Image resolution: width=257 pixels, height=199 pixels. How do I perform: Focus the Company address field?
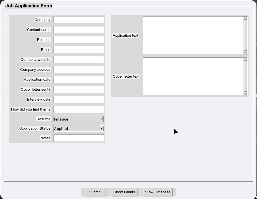pyautogui.click(x=79, y=70)
